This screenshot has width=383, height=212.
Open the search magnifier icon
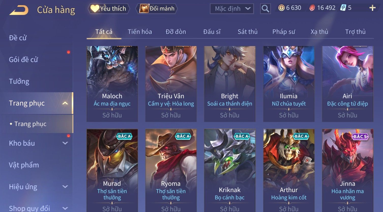click(x=265, y=9)
